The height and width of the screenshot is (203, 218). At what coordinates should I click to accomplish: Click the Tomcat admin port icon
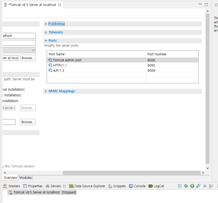50,60
